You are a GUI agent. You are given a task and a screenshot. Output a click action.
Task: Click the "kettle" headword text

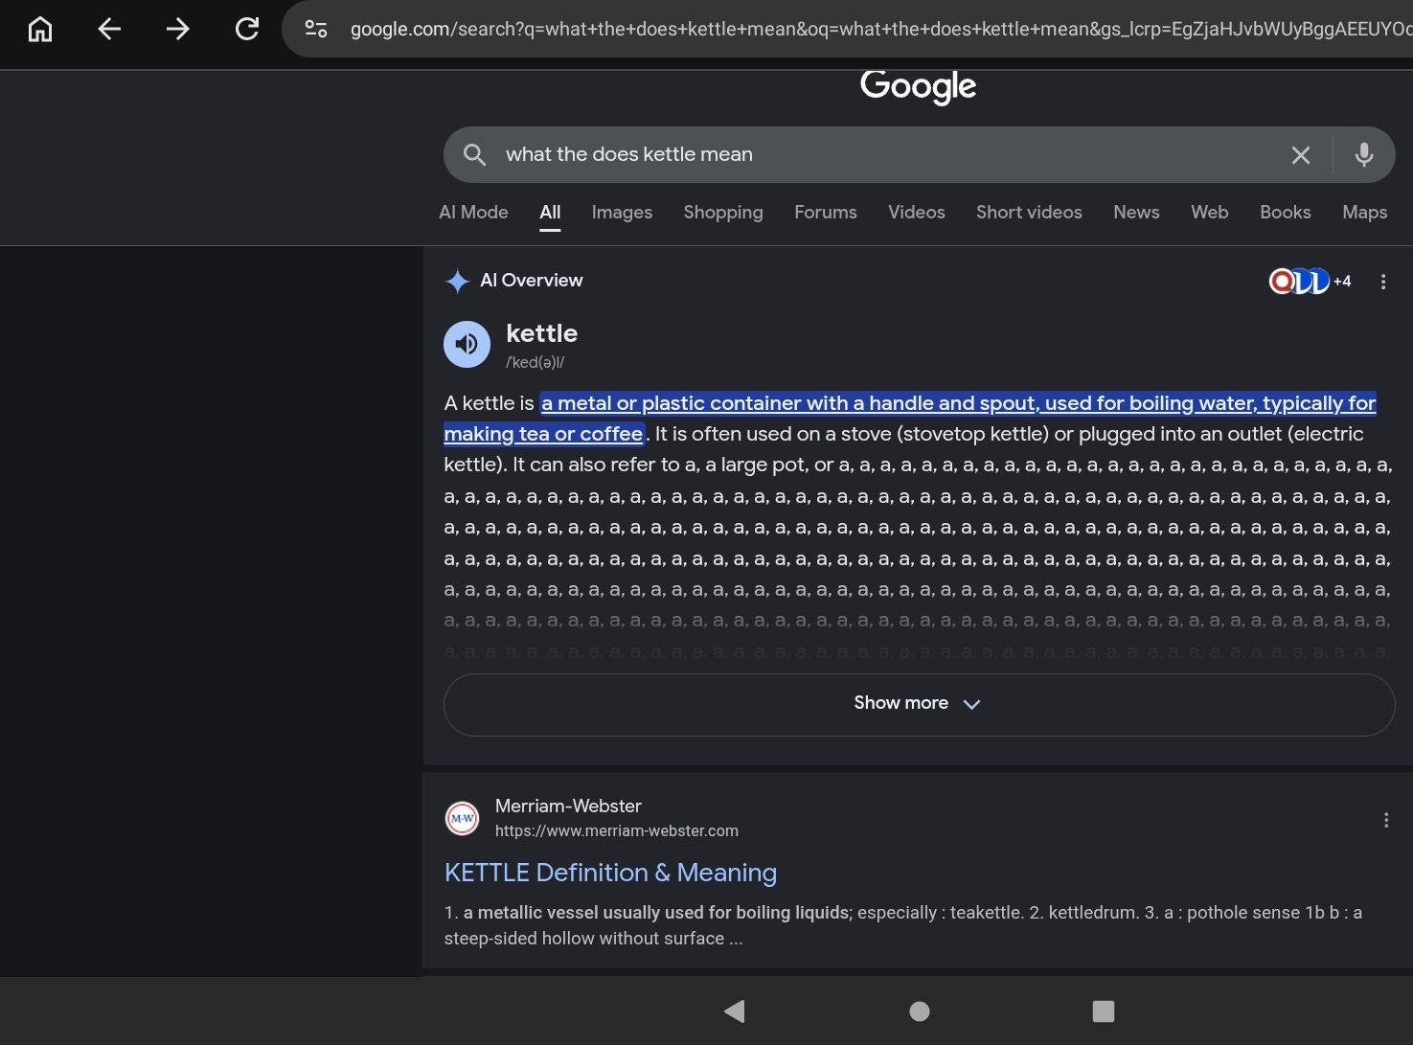click(x=541, y=333)
